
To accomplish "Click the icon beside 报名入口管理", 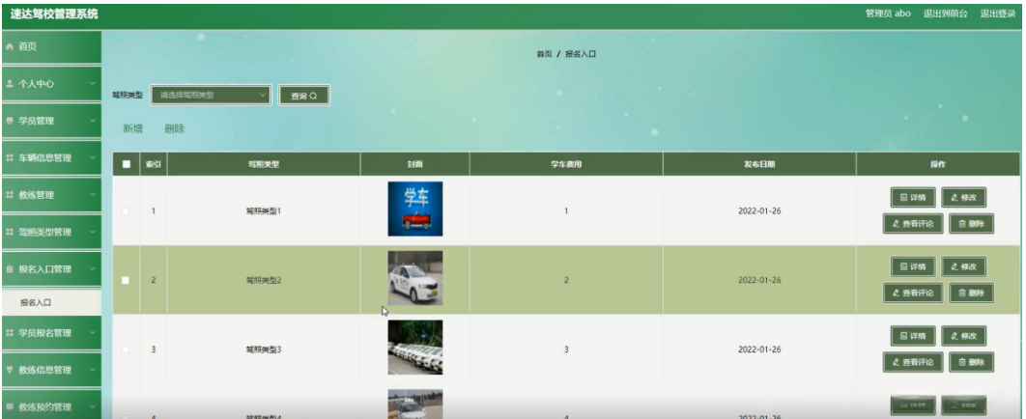I will [9, 269].
